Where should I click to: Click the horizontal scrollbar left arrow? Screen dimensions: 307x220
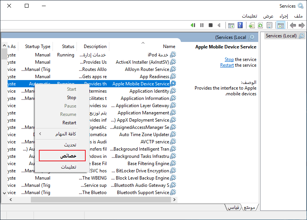[x=11, y=199]
